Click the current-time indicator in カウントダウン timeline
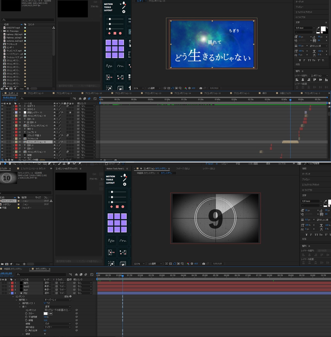 pyautogui.click(x=123, y=276)
